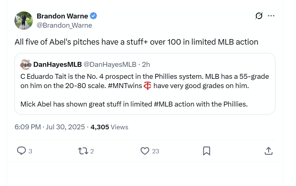
Task: Repost this tweet with retweet icon
Action: point(83,151)
